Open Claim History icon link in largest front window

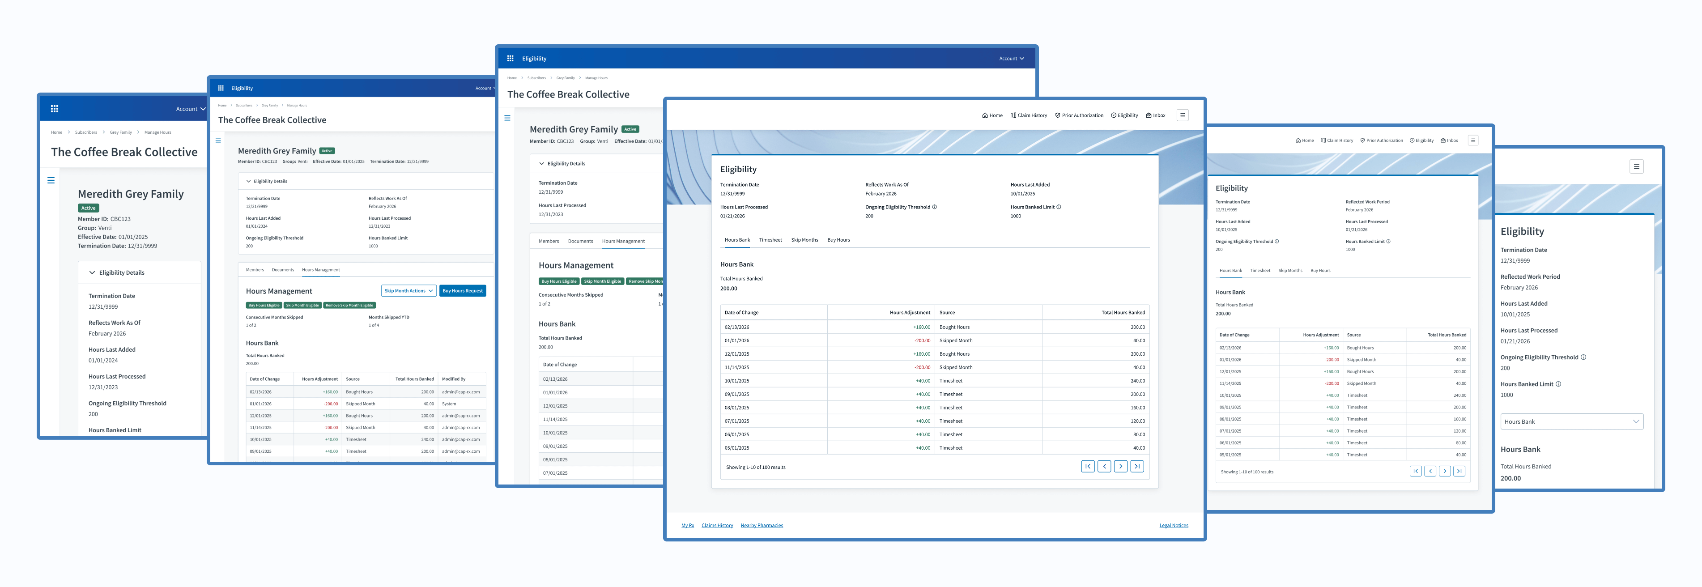click(1013, 116)
